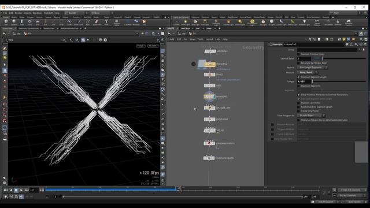
Task: Select the Torus shelf tool
Action: (x=29, y=23)
